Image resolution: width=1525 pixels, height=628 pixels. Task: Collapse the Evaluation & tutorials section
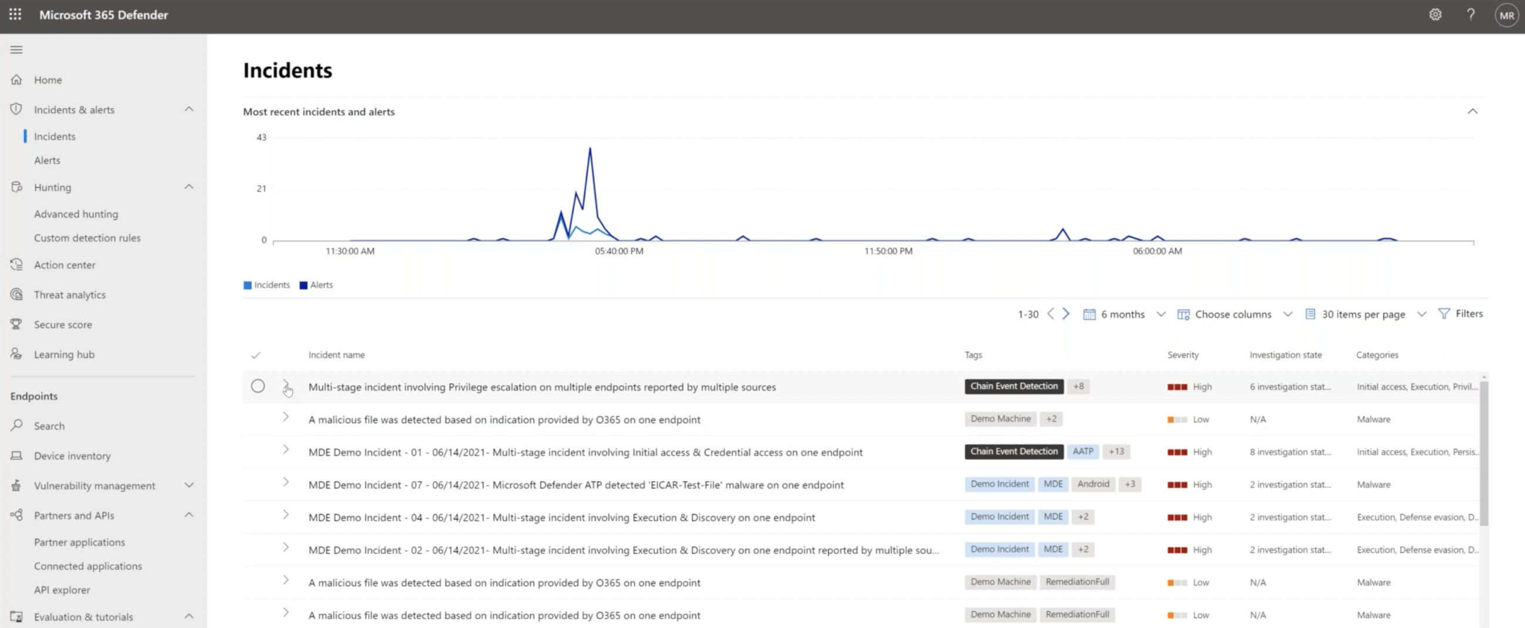click(189, 616)
